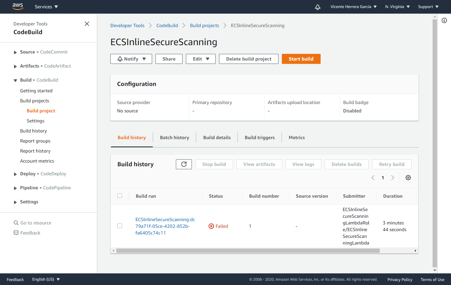Screen dimensions: 451x285
Task: Click the View logs button
Action: 303,164
